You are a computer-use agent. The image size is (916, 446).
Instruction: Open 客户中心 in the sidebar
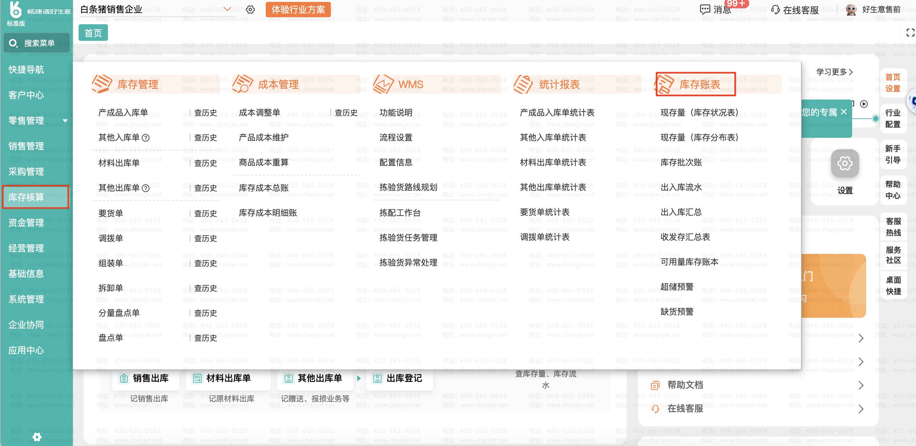[x=26, y=95]
